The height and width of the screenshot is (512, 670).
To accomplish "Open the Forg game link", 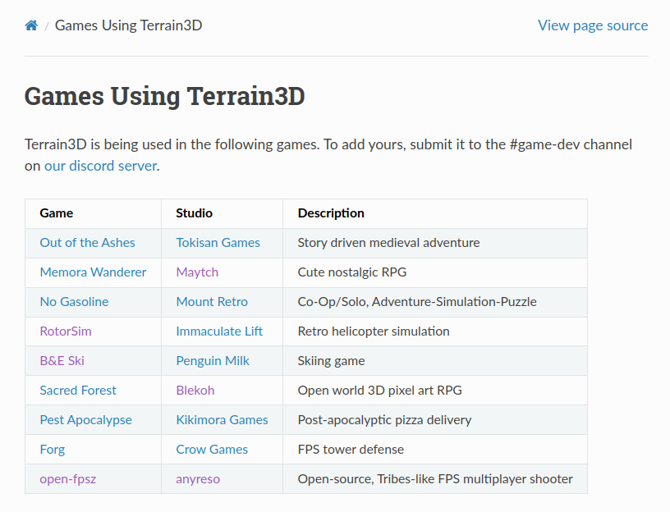I will [52, 449].
